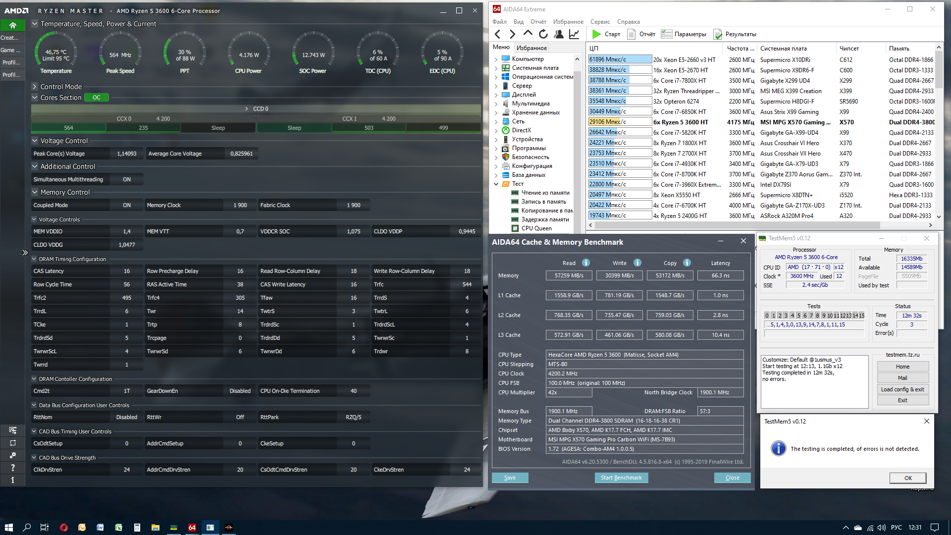Click the Ryzen Master home icon
Viewport: 951px width, 535px height.
coord(13,25)
